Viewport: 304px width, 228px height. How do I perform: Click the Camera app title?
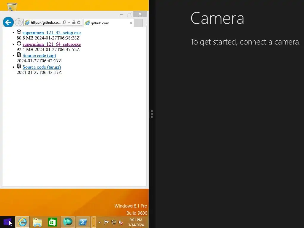click(217, 18)
